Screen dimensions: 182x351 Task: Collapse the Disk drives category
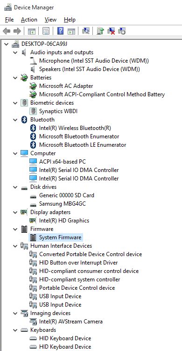(x=15, y=187)
